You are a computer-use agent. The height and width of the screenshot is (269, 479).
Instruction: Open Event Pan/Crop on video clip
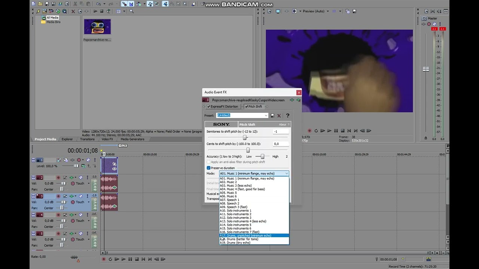[x=114, y=164]
